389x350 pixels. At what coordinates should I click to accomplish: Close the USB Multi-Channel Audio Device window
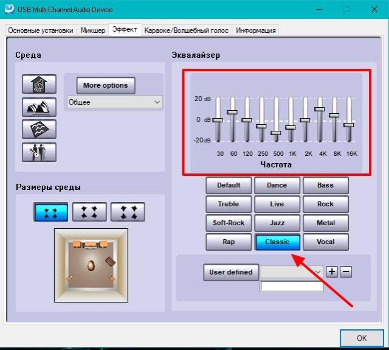[x=374, y=10]
